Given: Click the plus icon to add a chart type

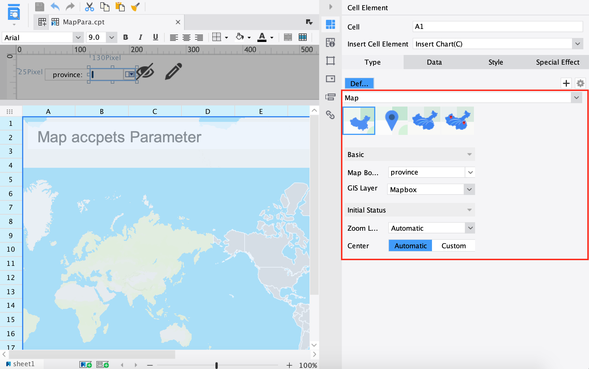Looking at the screenshot, I should pyautogui.click(x=567, y=83).
